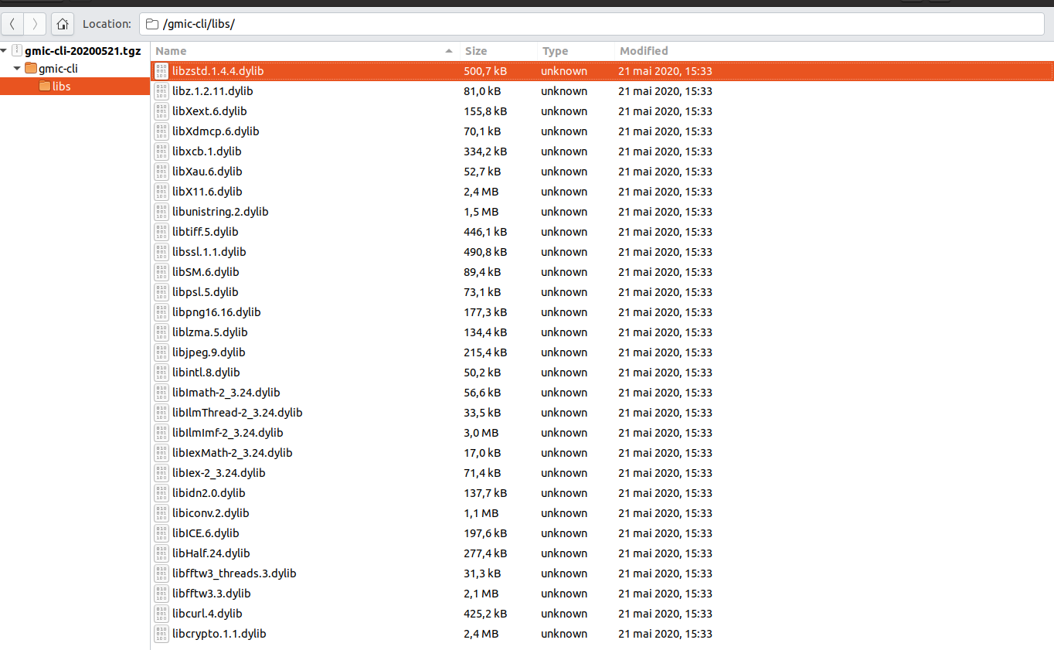The width and height of the screenshot is (1054, 650).
Task: Select the libz.1.2.11.dylib file icon
Action: pos(161,91)
